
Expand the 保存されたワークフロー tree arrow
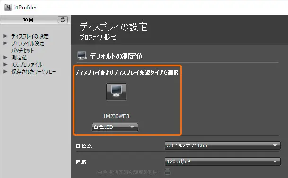5,71
